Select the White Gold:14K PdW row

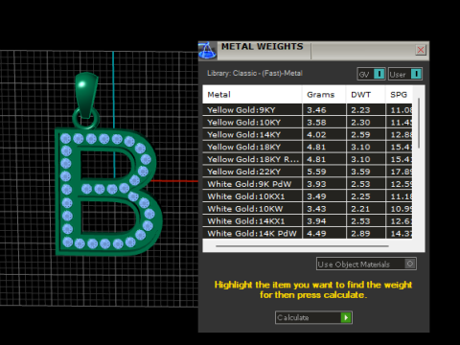[x=308, y=233]
